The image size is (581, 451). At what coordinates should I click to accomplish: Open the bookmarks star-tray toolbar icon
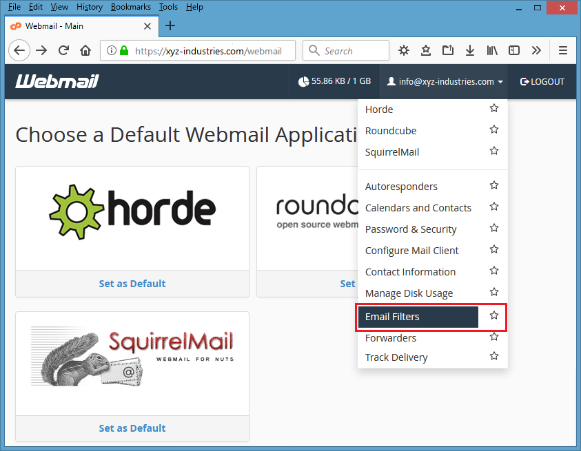426,50
